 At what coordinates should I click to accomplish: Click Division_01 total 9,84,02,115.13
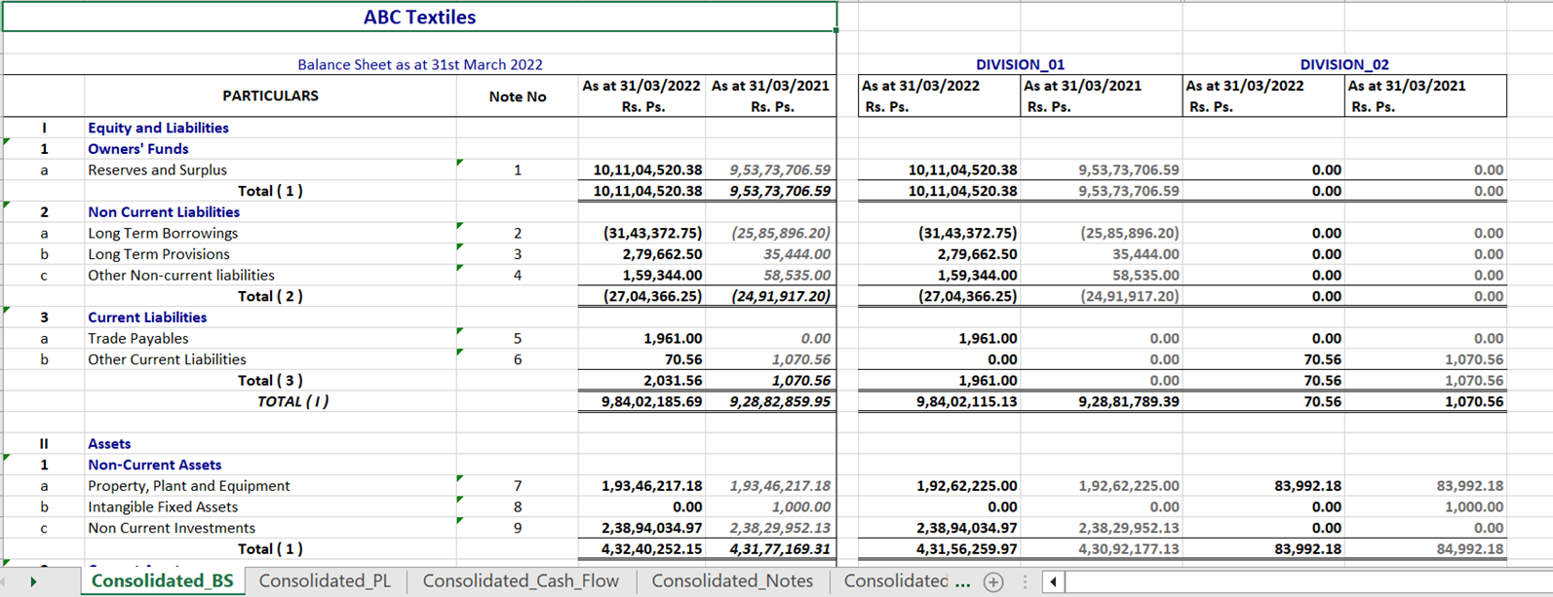click(966, 401)
